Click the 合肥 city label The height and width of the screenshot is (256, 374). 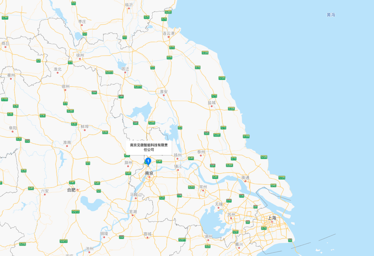tap(71, 190)
